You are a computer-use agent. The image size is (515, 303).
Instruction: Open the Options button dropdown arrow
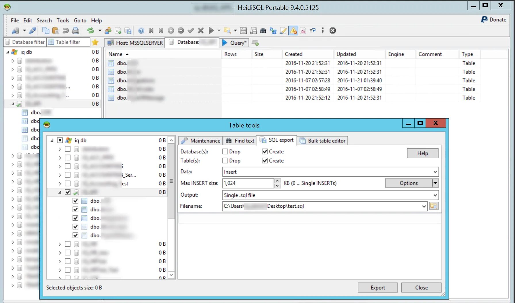(x=435, y=183)
